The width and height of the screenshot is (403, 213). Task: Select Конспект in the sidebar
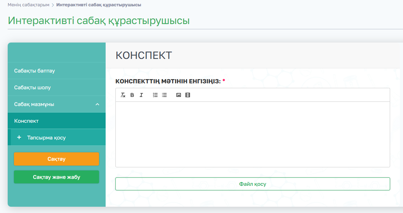[x=26, y=121]
